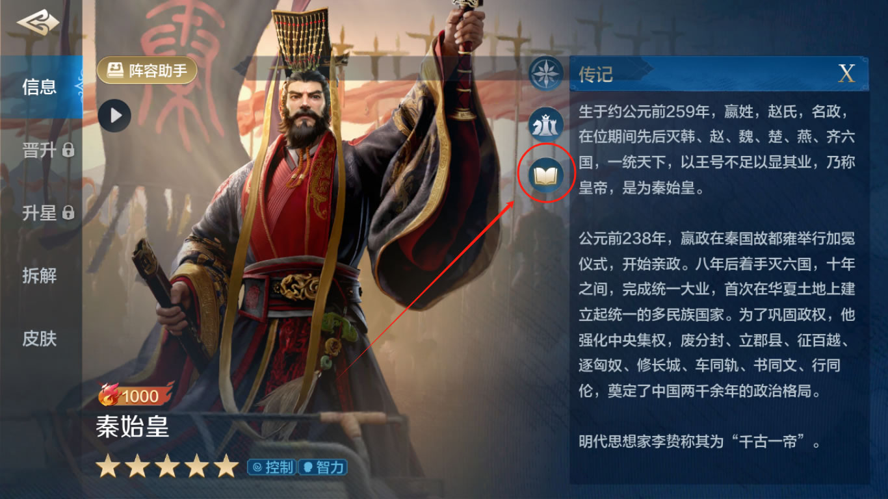This screenshot has height=499, width=888.
Task: Select the 智力 attribute tag
Action: pos(322,467)
